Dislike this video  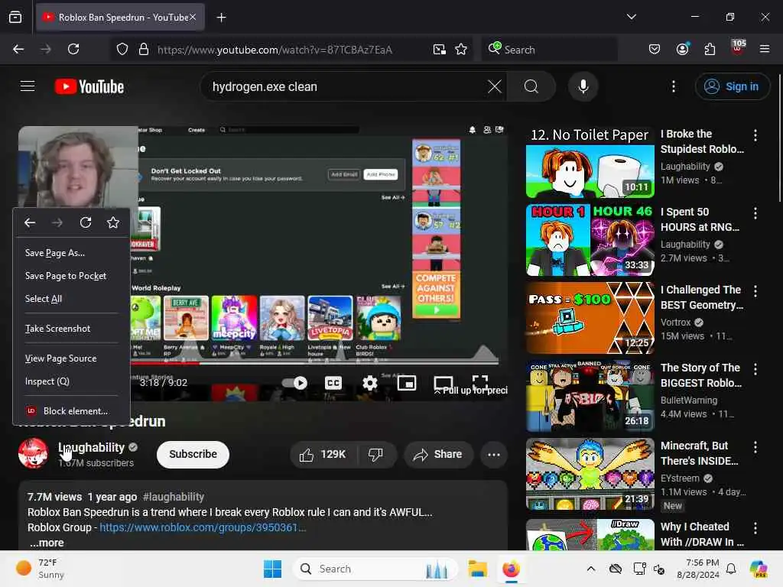[x=375, y=454]
